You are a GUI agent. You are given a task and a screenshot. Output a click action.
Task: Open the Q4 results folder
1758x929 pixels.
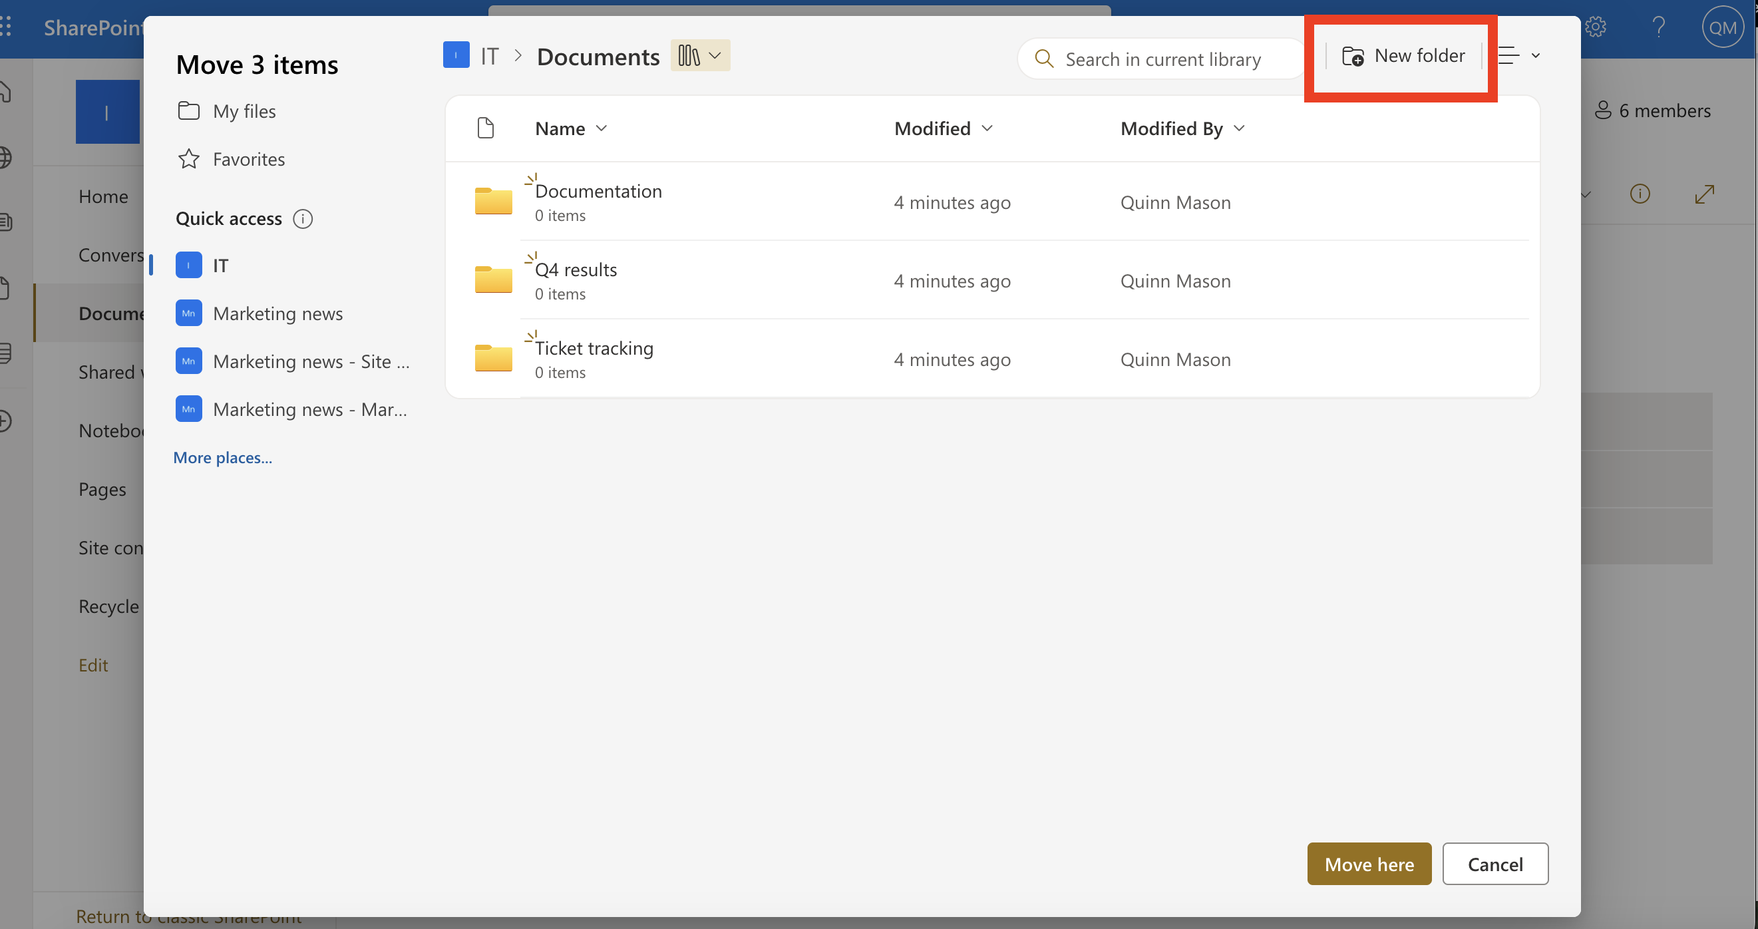[x=576, y=270]
